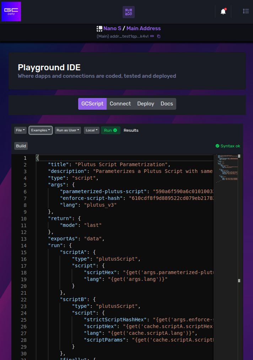Open the notifications bell
The width and height of the screenshot is (253, 360).
223,11
